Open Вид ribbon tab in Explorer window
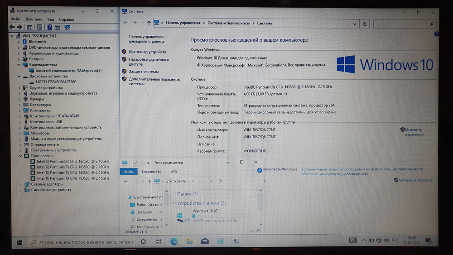 point(173,171)
